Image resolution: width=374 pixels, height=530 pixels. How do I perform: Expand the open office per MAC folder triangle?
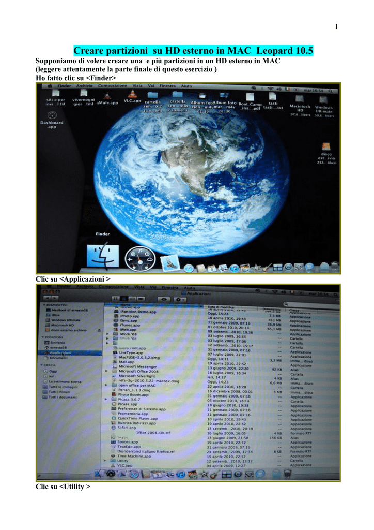click(106, 385)
